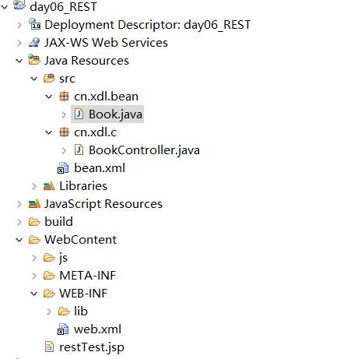The image size is (361, 359).
Task: Open the 'BookController.java' file name
Action: click(144, 150)
